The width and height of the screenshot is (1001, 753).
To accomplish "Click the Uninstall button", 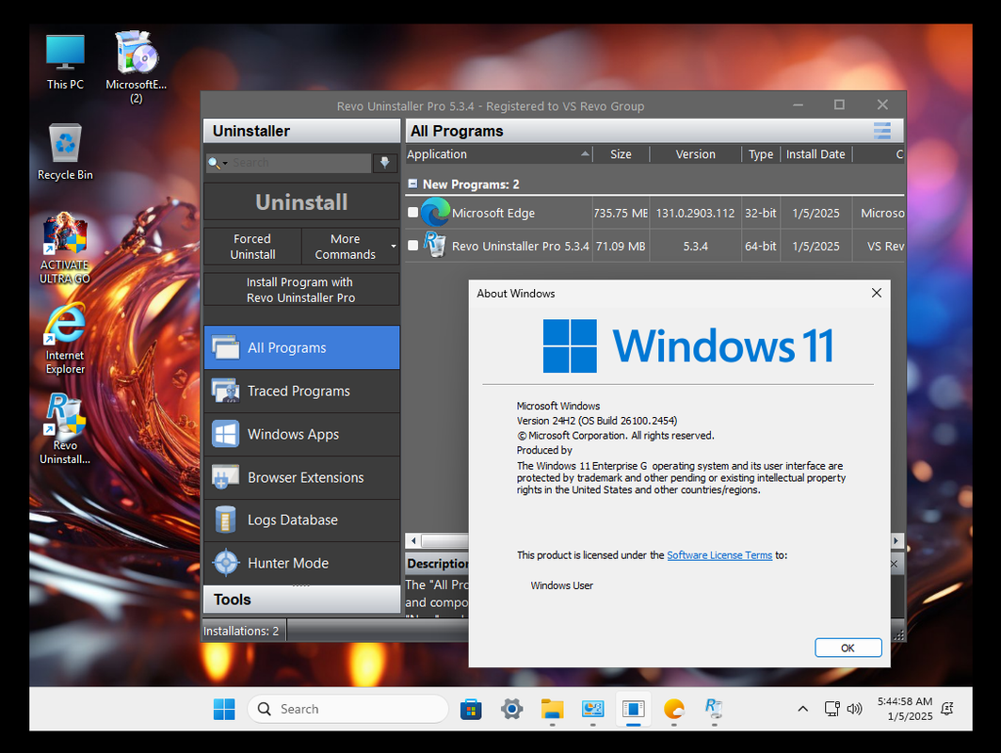I will coord(302,202).
